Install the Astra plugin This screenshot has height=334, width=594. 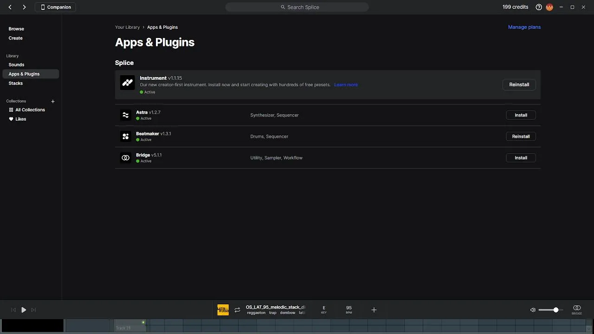point(521,115)
